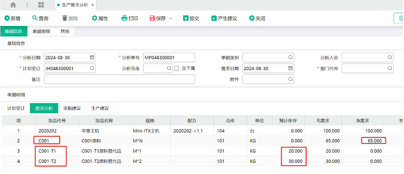Select the C001-T1 row cell
This screenshot has width=404, height=174.
point(47,151)
